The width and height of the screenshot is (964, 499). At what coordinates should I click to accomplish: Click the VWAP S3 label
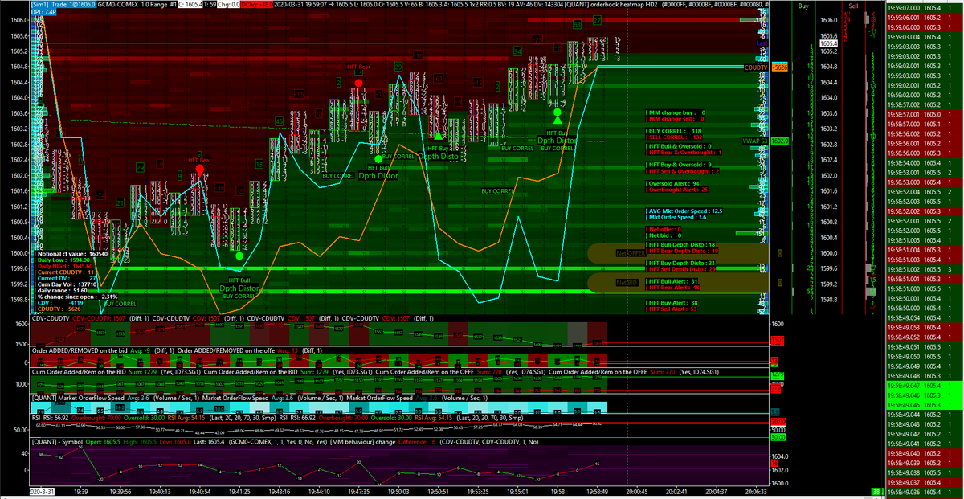click(754, 140)
